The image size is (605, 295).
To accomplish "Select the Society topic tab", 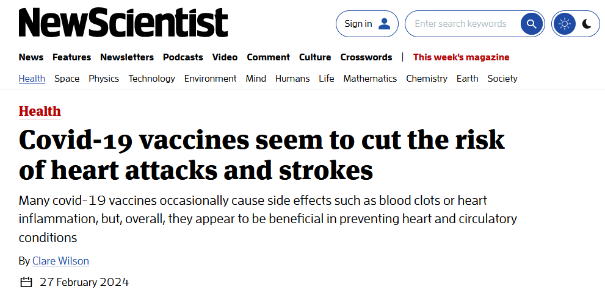I will tap(502, 79).
